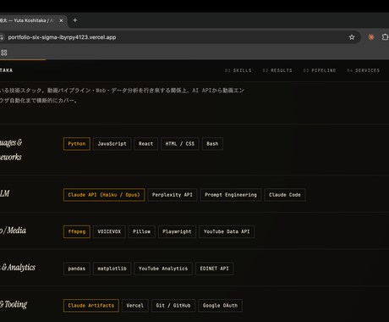The width and height of the screenshot is (389, 322).
Task: Open the apps grid icon in the bookmarks bar
Action: pyautogui.click(x=3, y=53)
